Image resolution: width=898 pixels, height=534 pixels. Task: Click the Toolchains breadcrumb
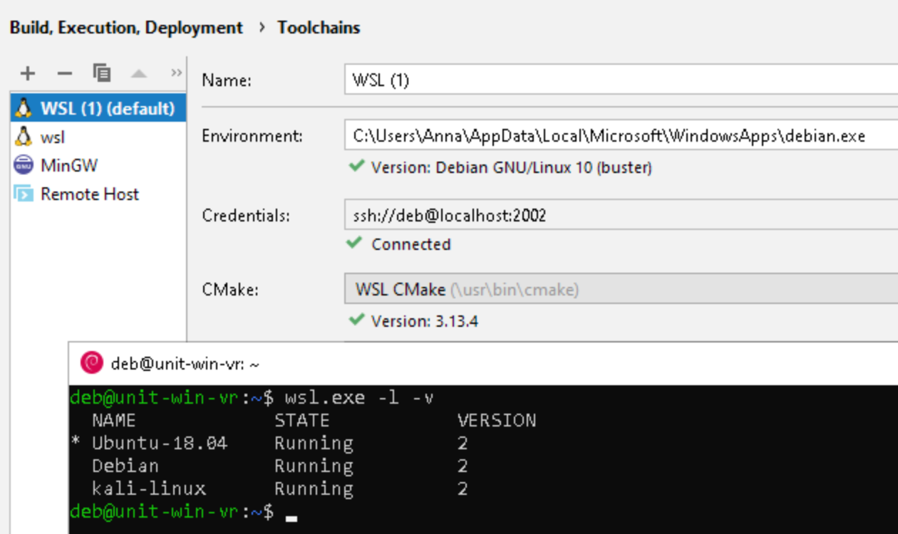(319, 28)
